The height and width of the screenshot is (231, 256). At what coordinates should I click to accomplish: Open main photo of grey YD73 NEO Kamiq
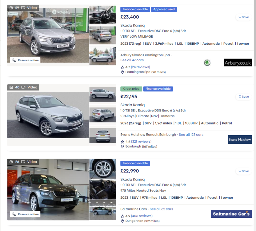pos(48,35)
